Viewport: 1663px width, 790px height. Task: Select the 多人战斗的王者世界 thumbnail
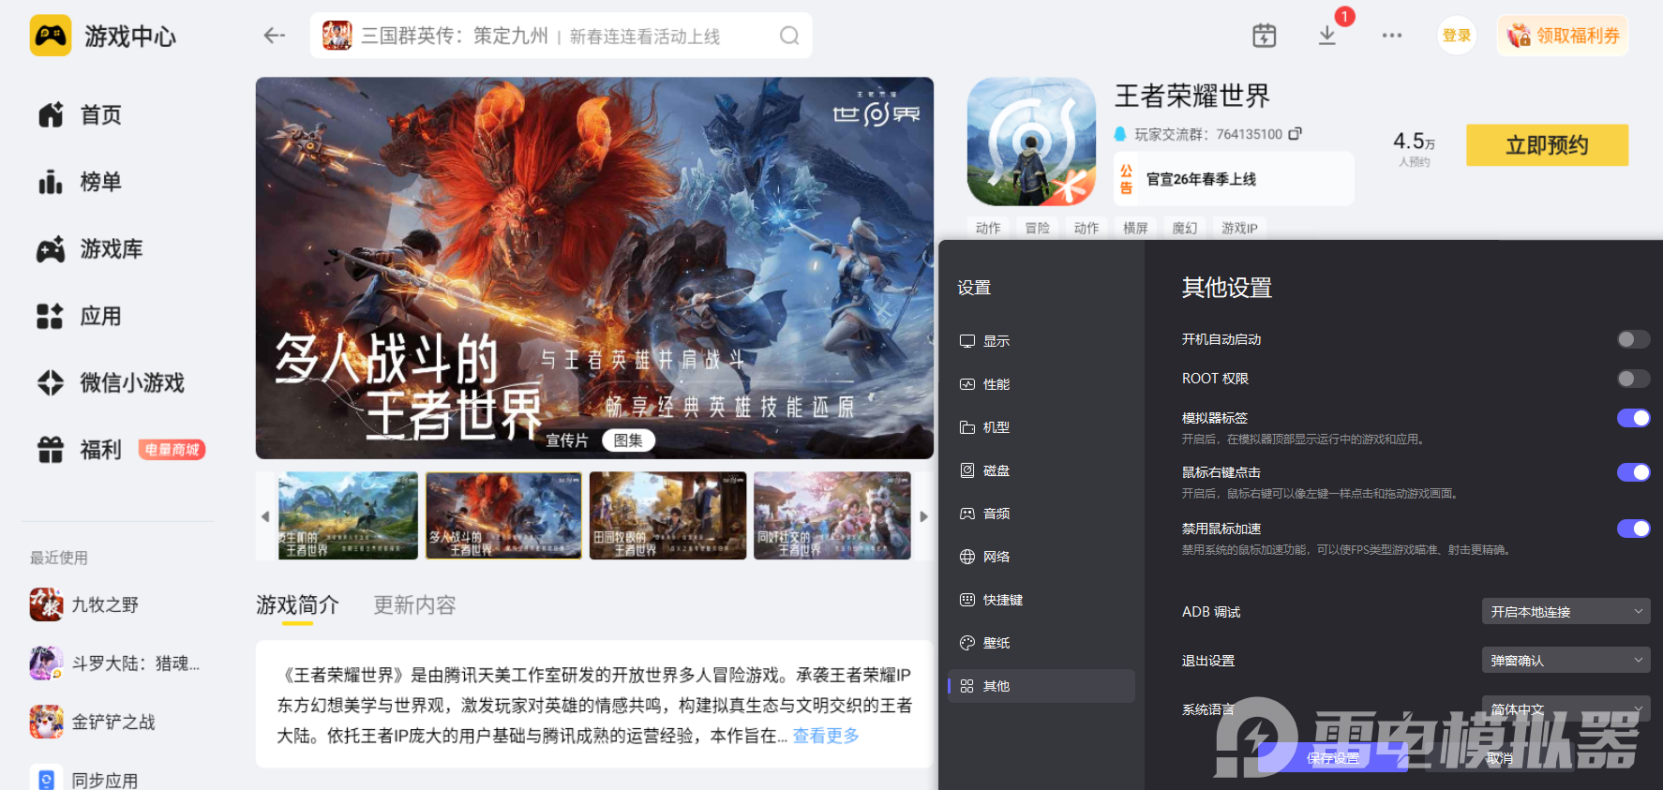click(x=503, y=515)
